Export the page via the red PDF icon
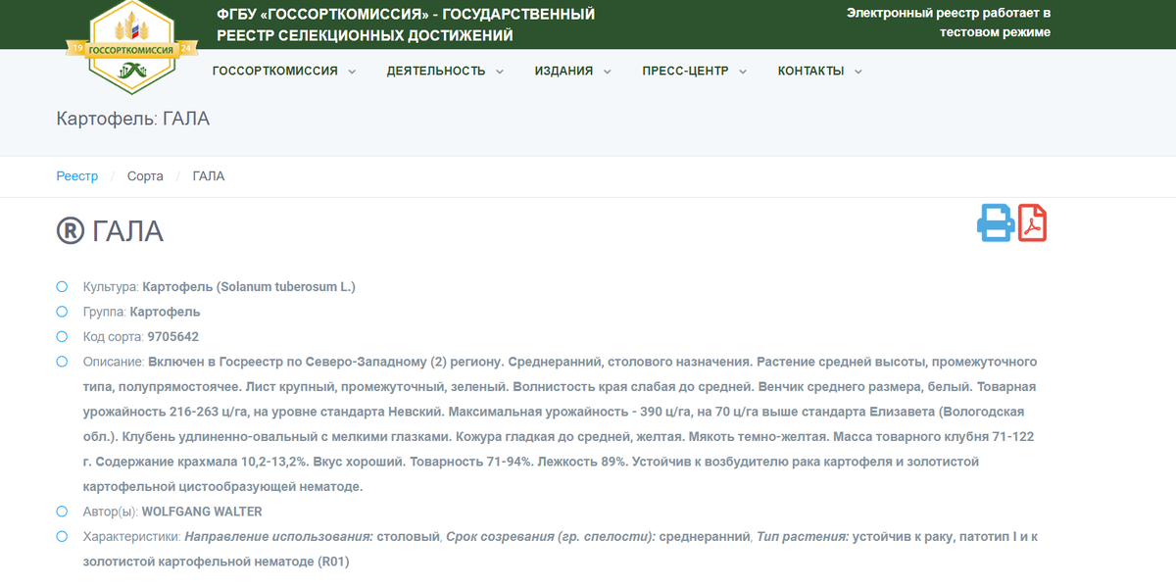Screen dimensions: 1176x588 (x=1032, y=223)
